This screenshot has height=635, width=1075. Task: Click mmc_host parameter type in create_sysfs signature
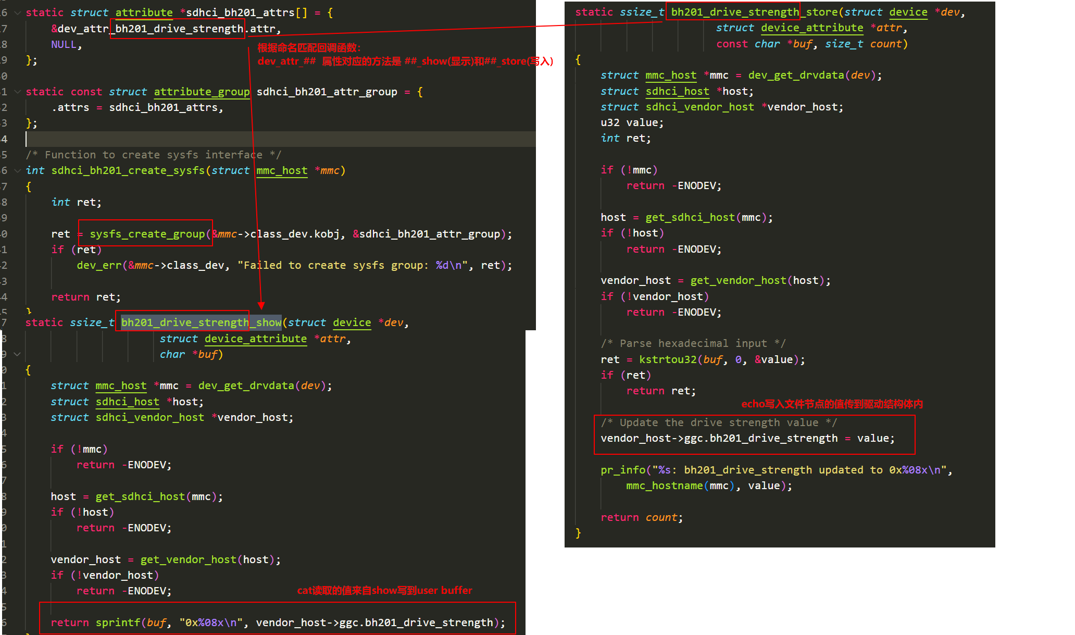click(282, 170)
